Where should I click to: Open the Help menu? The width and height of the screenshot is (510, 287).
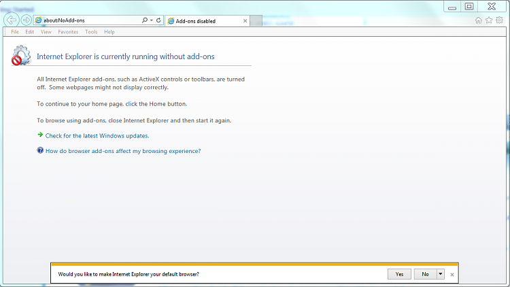point(109,32)
